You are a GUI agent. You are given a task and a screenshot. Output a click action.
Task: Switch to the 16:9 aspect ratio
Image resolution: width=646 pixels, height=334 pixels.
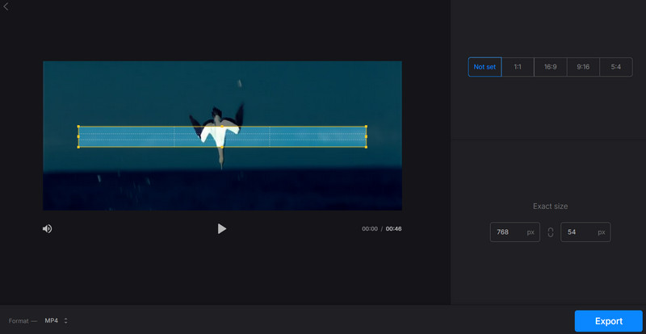pos(550,67)
